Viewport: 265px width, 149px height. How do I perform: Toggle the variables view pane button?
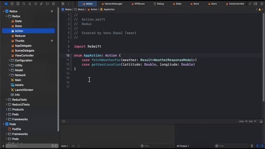pos(258,146)
